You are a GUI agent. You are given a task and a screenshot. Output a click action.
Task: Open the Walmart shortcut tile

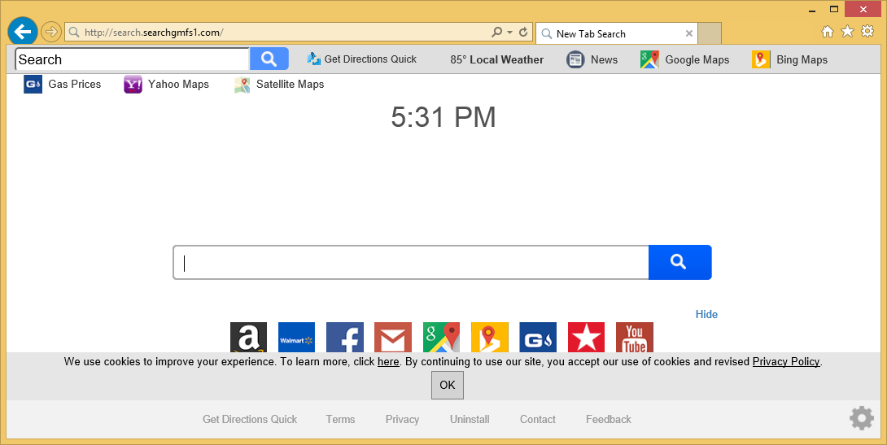click(x=296, y=338)
